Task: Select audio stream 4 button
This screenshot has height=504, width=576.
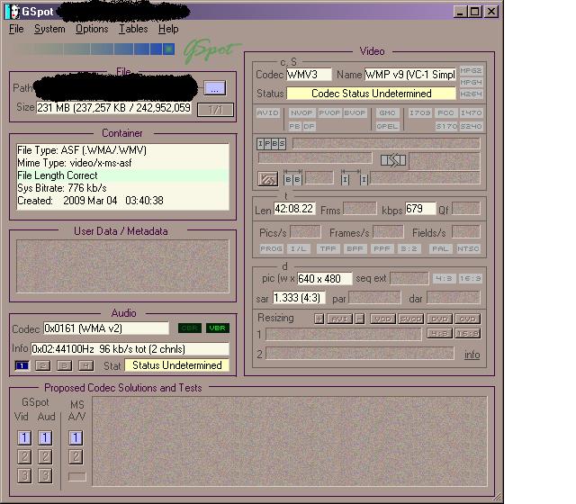Action: pos(86,365)
